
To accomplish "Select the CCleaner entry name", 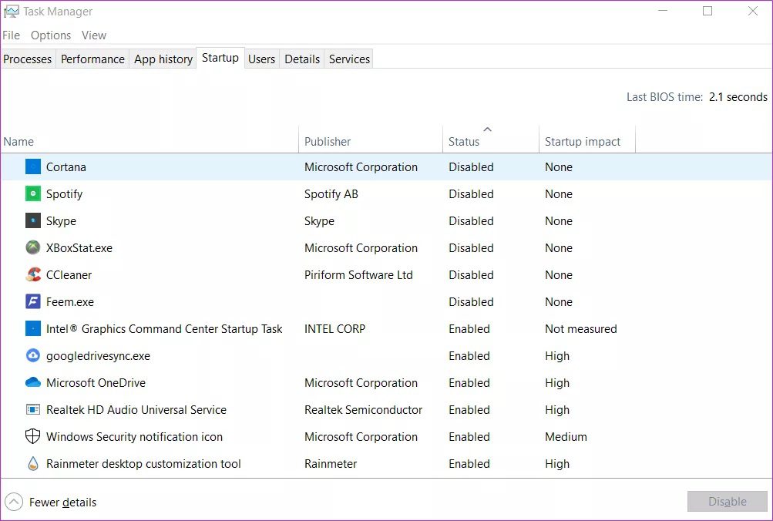I will click(69, 275).
